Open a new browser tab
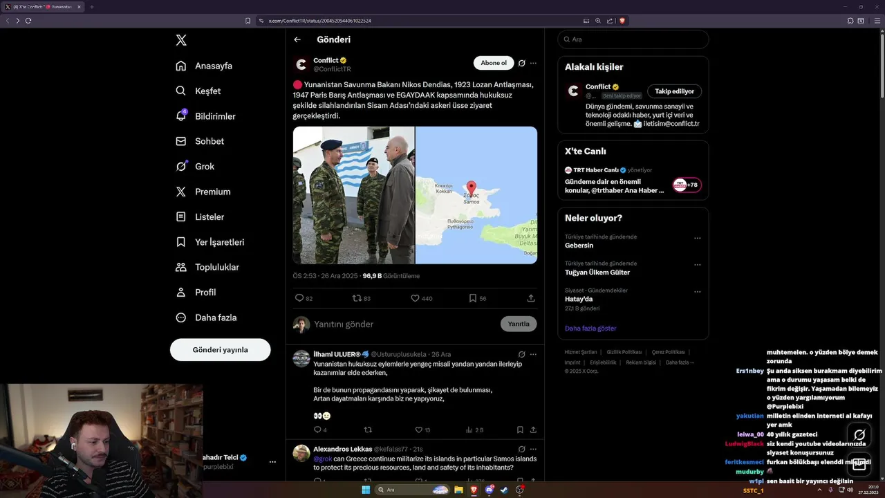885x498 pixels. click(91, 7)
